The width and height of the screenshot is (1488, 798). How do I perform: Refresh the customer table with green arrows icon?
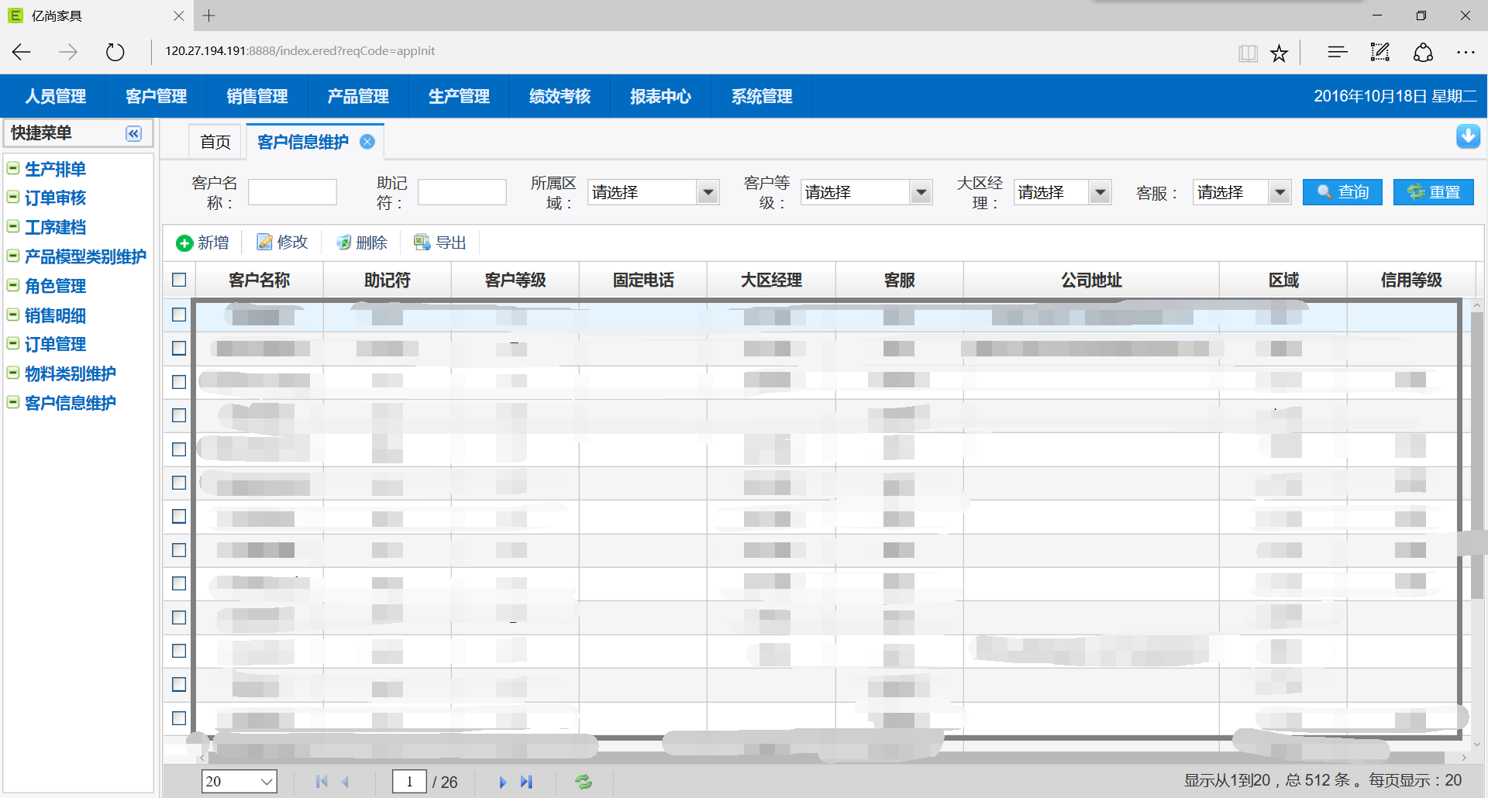click(584, 782)
